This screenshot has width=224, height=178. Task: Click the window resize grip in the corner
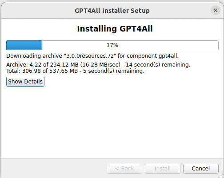221,175
